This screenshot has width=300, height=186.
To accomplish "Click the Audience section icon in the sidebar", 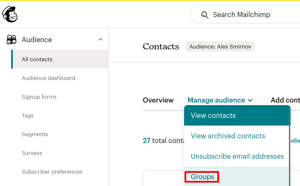I will [x=12, y=40].
